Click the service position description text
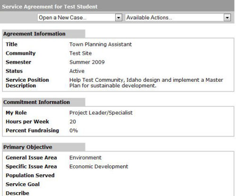 click(146, 83)
